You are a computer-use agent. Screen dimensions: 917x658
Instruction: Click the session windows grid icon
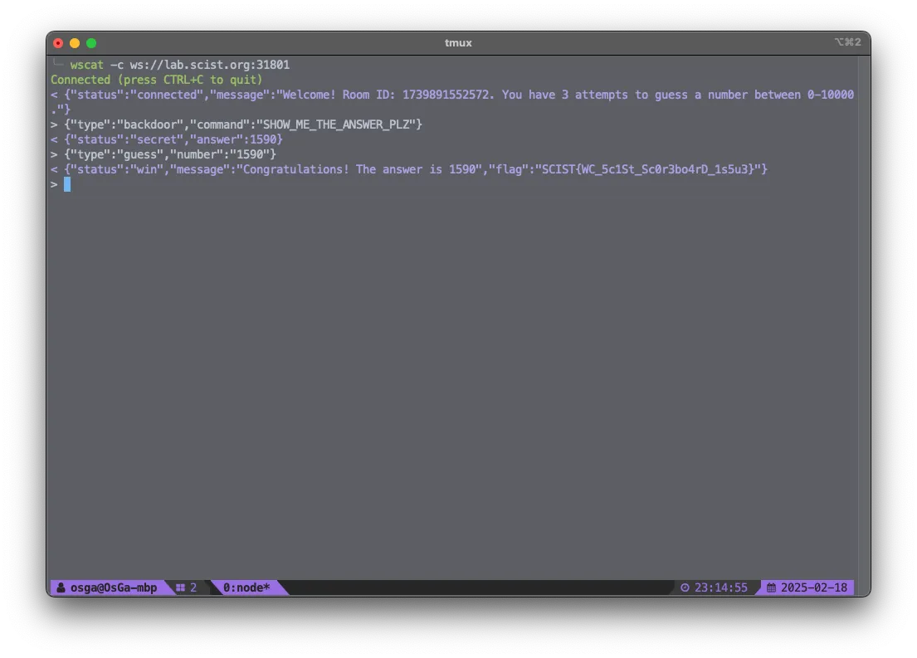[180, 587]
